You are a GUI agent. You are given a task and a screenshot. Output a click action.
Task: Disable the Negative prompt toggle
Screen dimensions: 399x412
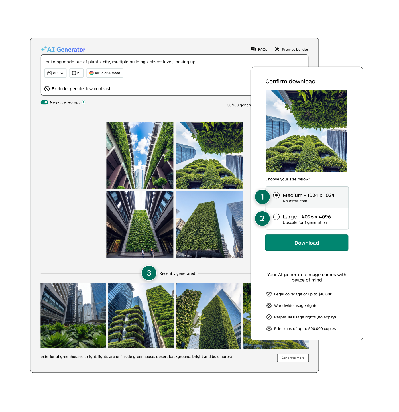44,102
